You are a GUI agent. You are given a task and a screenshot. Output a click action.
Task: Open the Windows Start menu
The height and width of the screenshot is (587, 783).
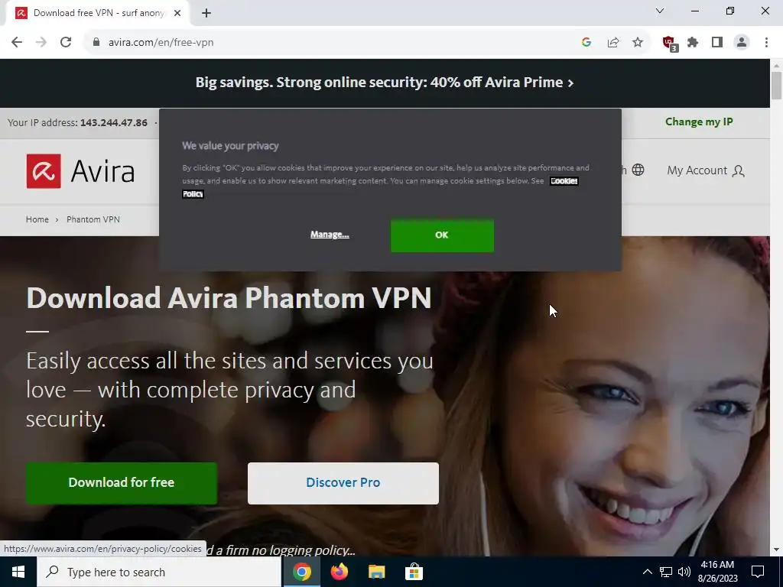[18, 572]
